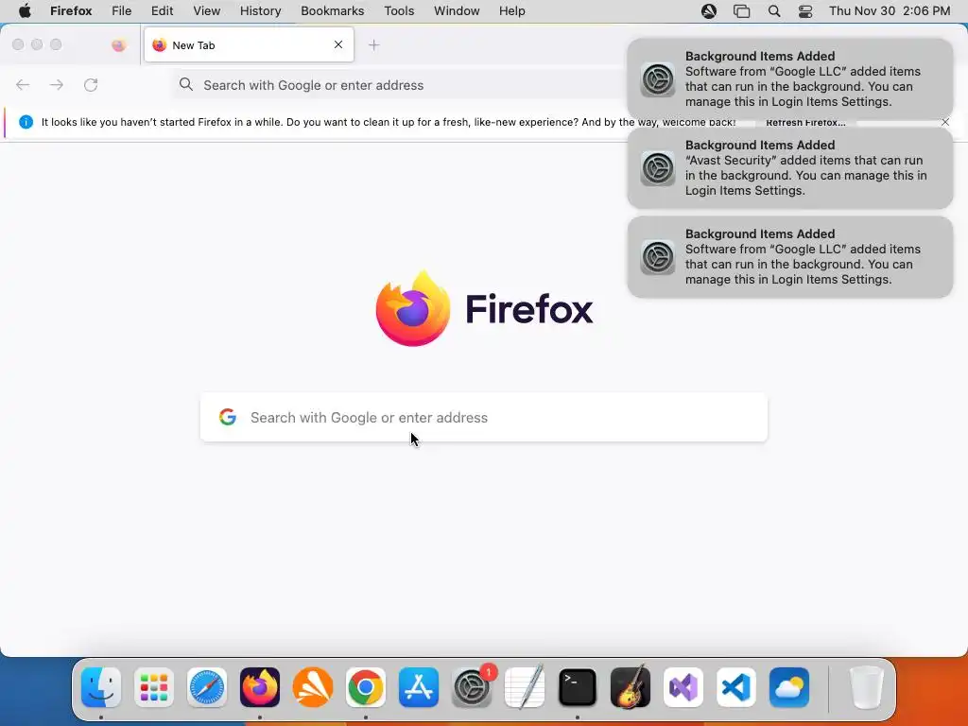Screen dimensions: 968x726
Task: Reload the current page
Action: 91,84
